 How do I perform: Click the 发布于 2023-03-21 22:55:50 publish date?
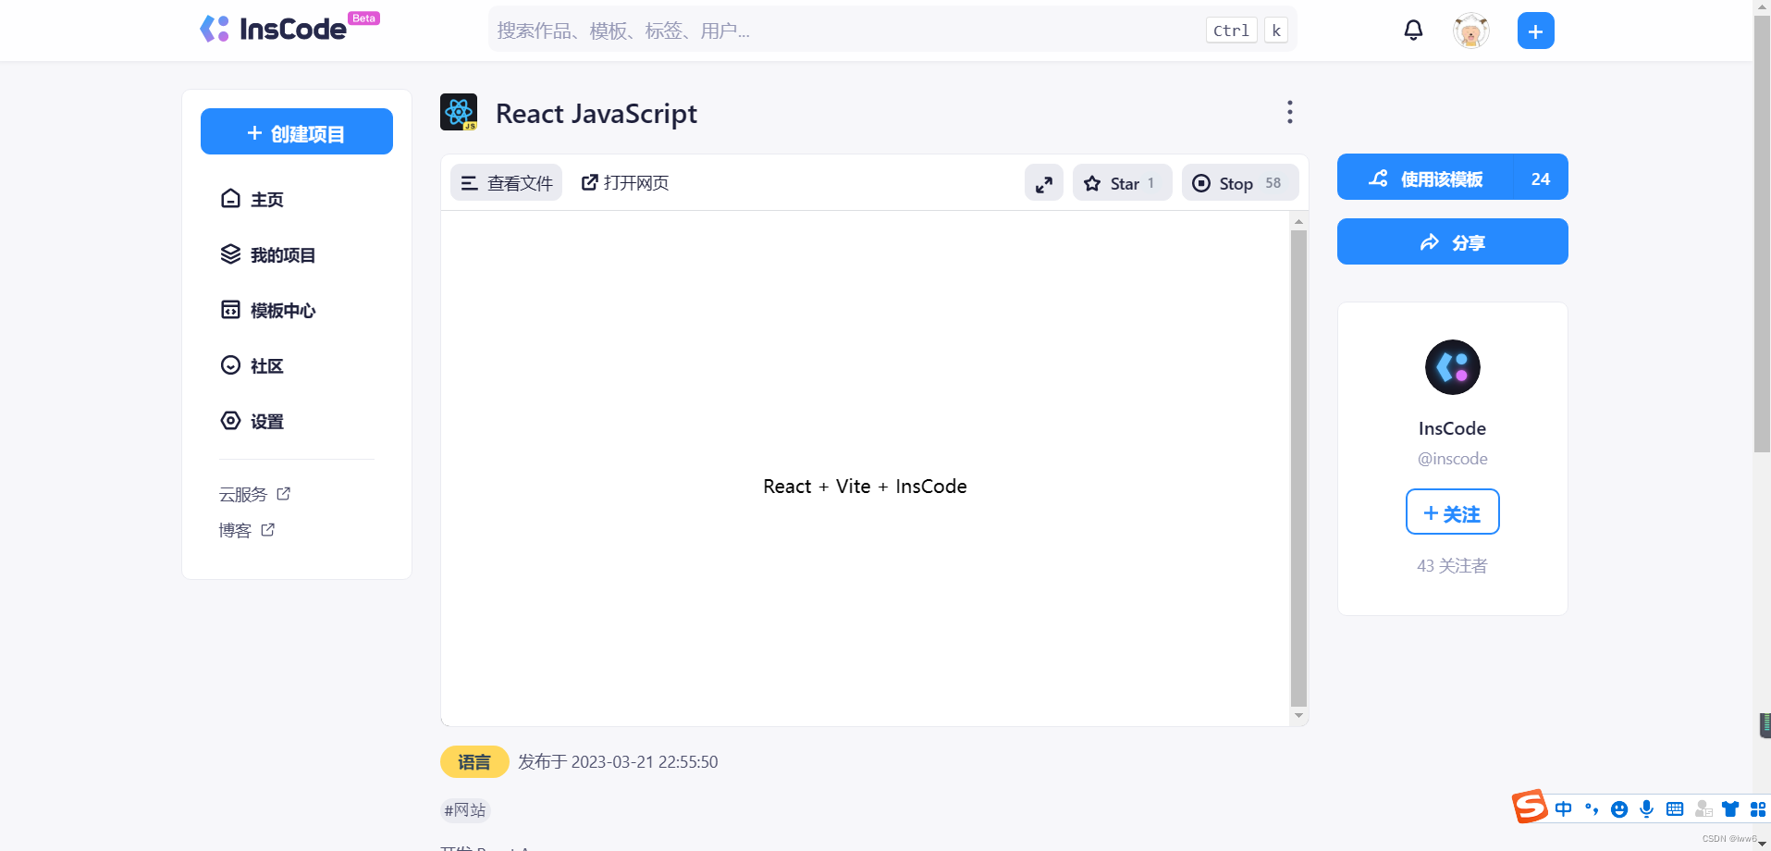click(x=618, y=762)
